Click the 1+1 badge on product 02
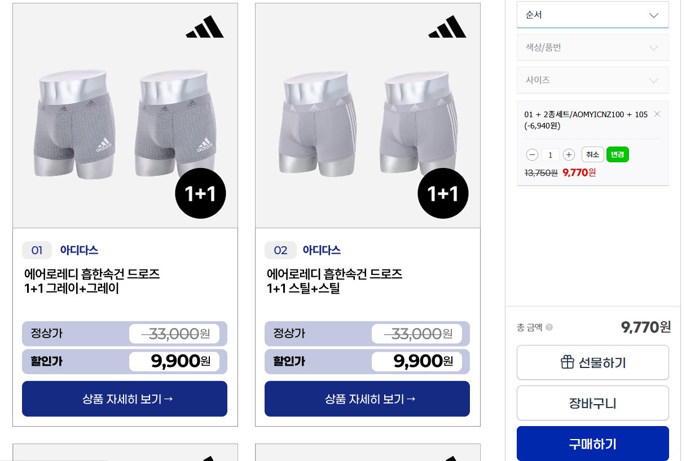Screen dimensions: 686x461 click(443, 193)
